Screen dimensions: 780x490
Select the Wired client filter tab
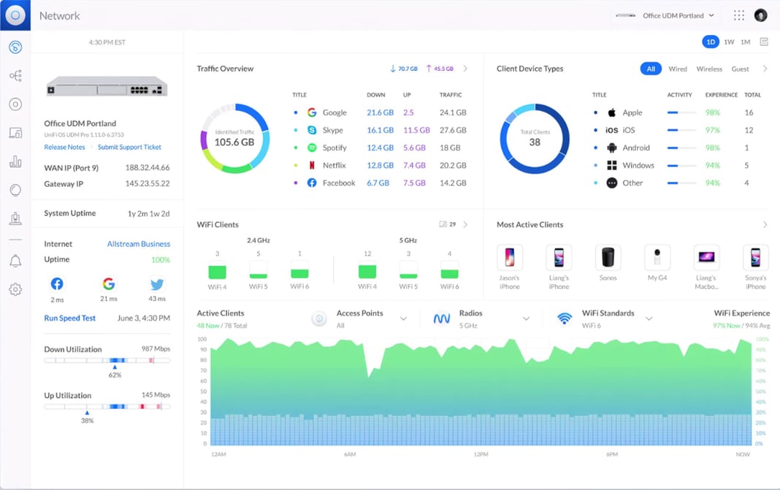[678, 69]
